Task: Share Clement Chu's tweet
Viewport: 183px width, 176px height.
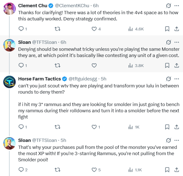Action: coord(176,29)
